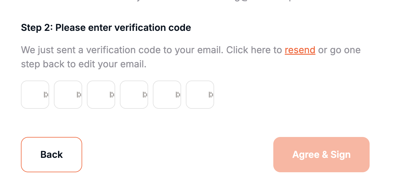
Task: Click the 'Click here to' text before resend
Action: point(254,50)
